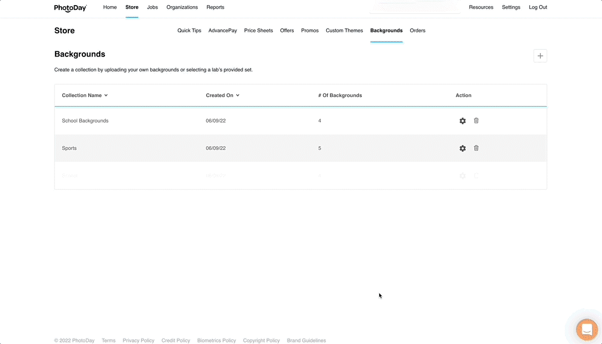Screen dimensions: 602x344
Task: Open the chat support widget
Action: [x=587, y=329]
